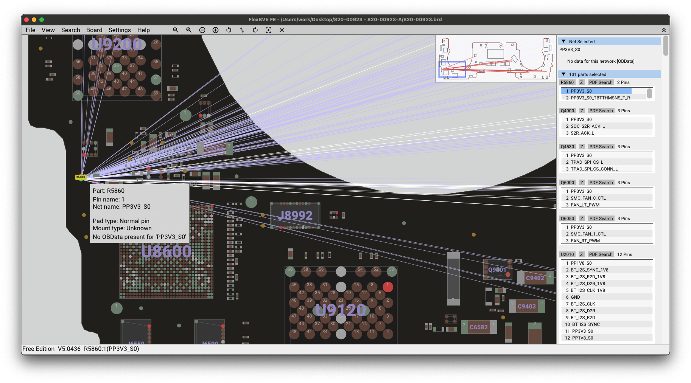This screenshot has width=691, height=383.
Task: Click the U2010 part name button
Action: coord(567,254)
